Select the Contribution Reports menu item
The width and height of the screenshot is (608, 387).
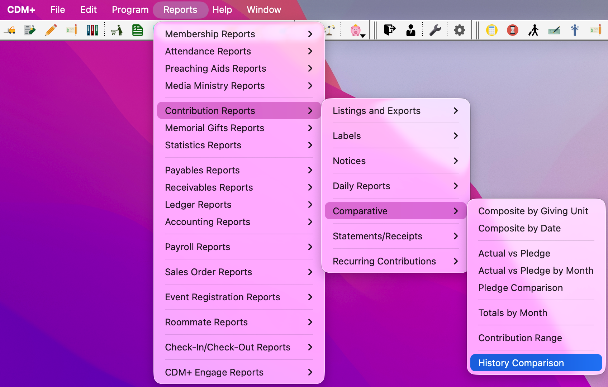pyautogui.click(x=239, y=111)
